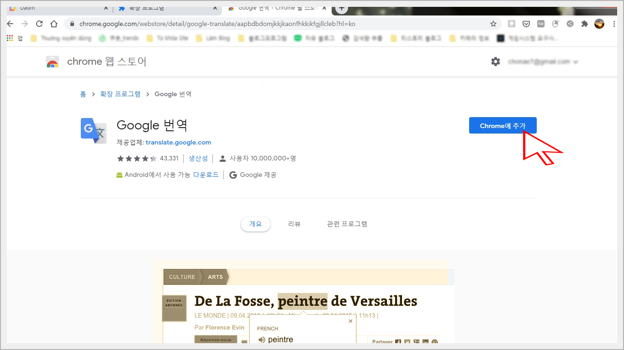624x350 pixels.
Task: Open the Làm Blog bookmark folder
Action: pos(212,38)
